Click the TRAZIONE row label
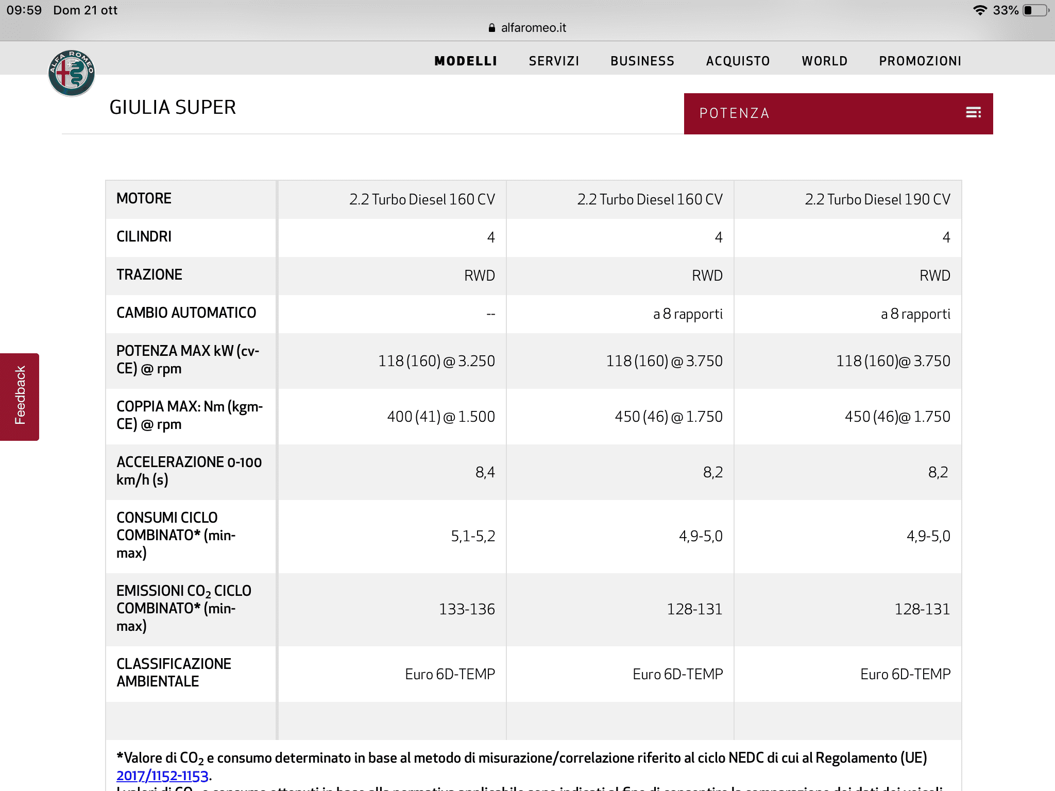 [149, 275]
